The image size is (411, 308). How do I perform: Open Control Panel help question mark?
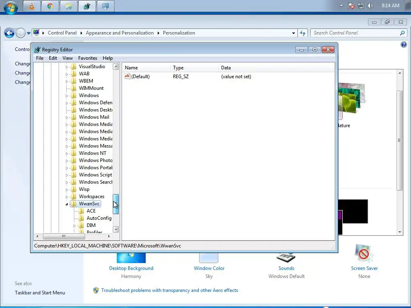[x=404, y=45]
